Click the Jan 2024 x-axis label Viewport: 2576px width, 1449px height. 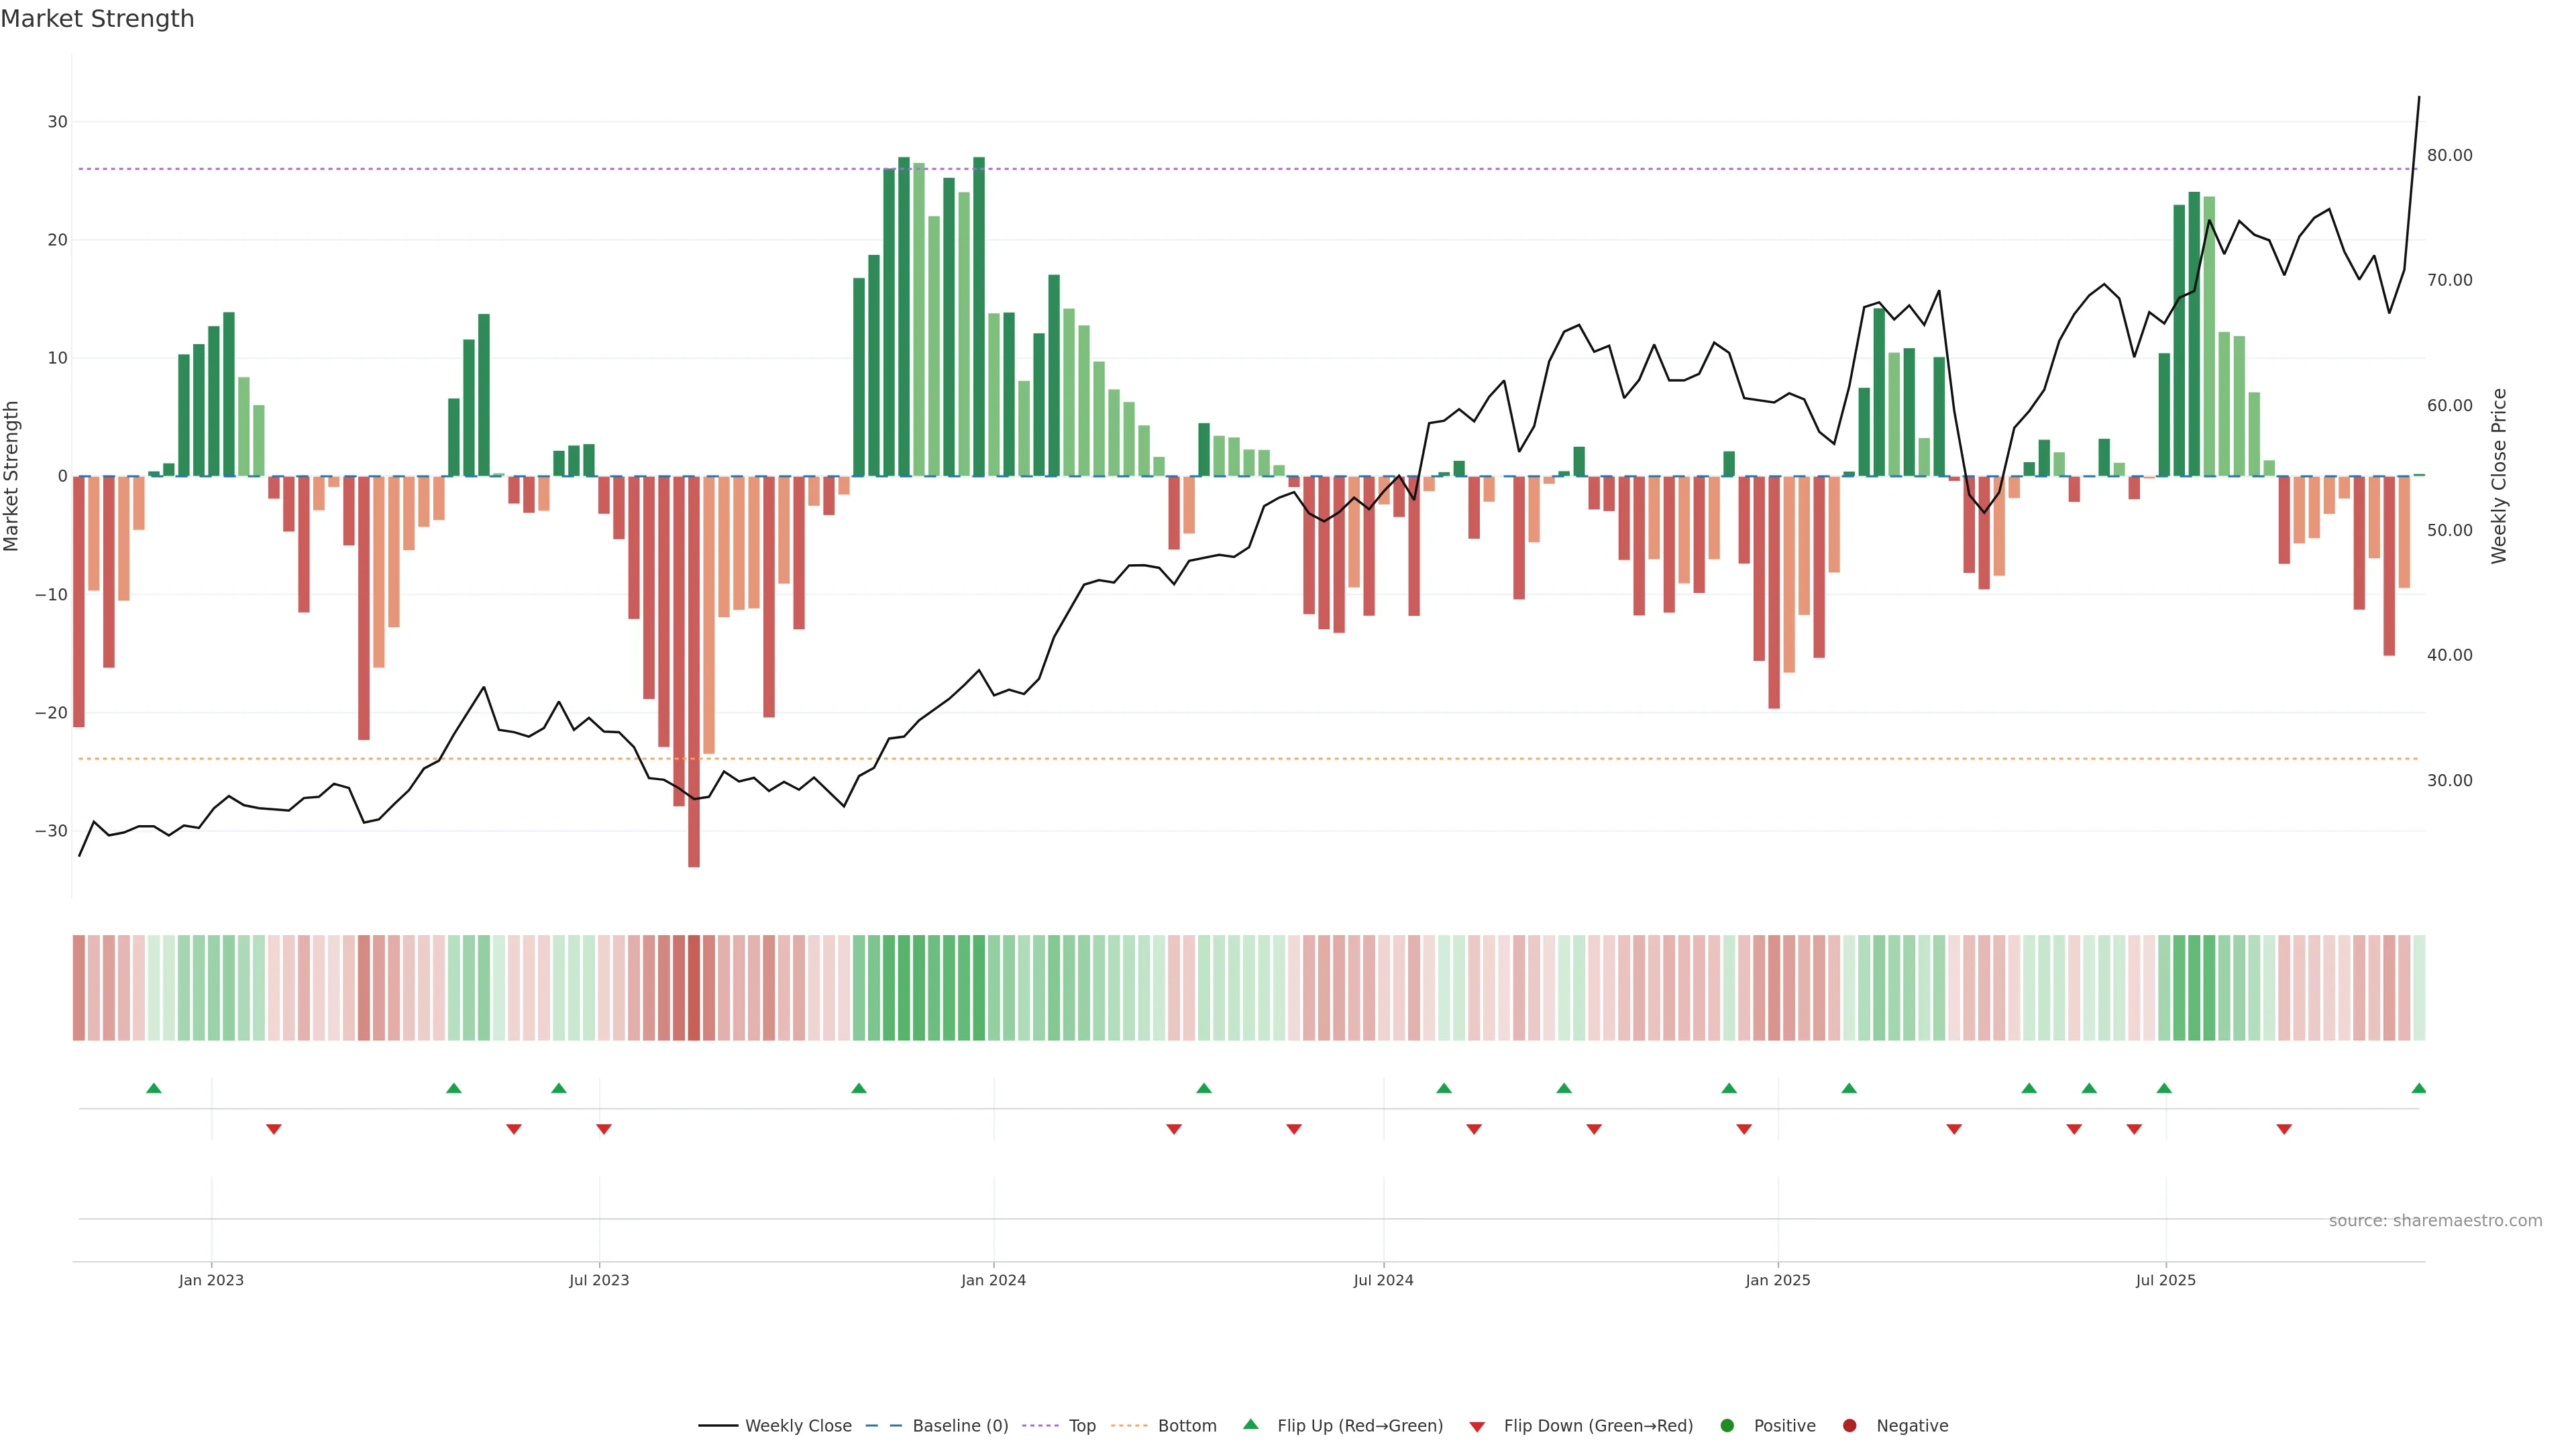(x=993, y=1280)
